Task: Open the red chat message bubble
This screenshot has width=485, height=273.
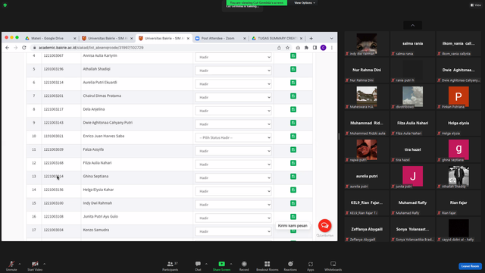Action: pyautogui.click(x=325, y=226)
